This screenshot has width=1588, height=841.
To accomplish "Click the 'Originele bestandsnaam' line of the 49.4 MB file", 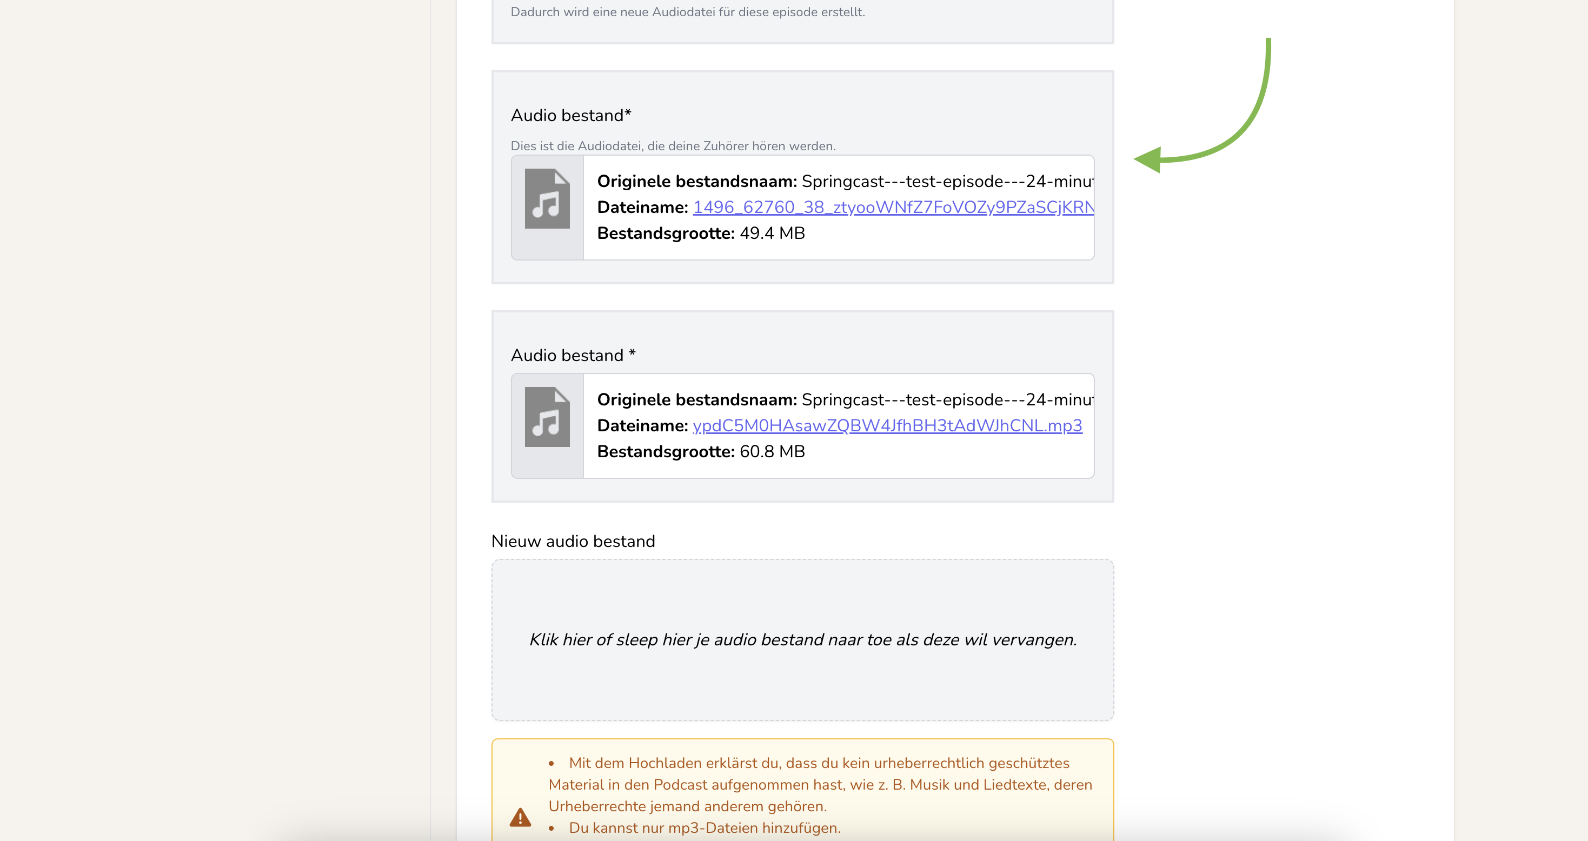I will tap(845, 181).
